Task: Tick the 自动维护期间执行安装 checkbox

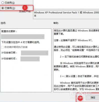Action: tap(2, 47)
